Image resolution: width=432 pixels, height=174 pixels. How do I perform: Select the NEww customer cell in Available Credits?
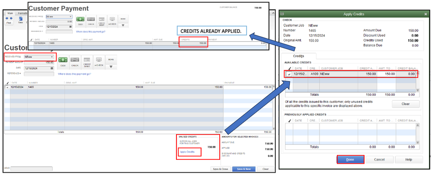(338, 74)
